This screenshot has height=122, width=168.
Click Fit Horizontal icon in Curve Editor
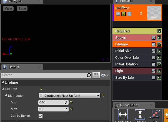coord(123,115)
